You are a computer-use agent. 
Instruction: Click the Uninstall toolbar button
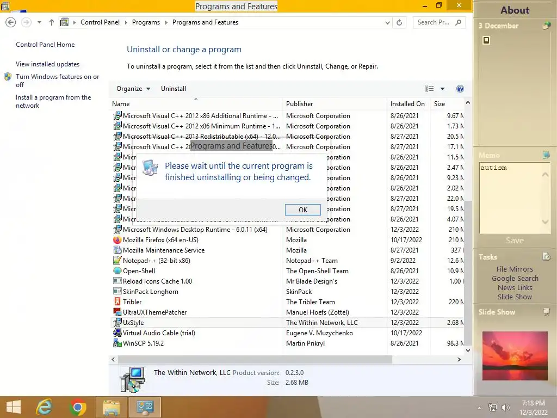pos(174,89)
